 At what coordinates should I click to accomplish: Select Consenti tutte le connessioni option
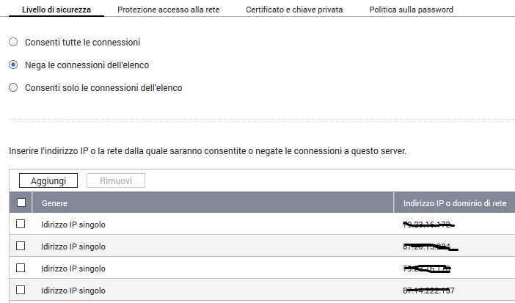13,43
